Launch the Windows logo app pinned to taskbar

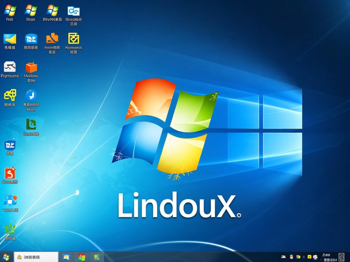point(81,257)
